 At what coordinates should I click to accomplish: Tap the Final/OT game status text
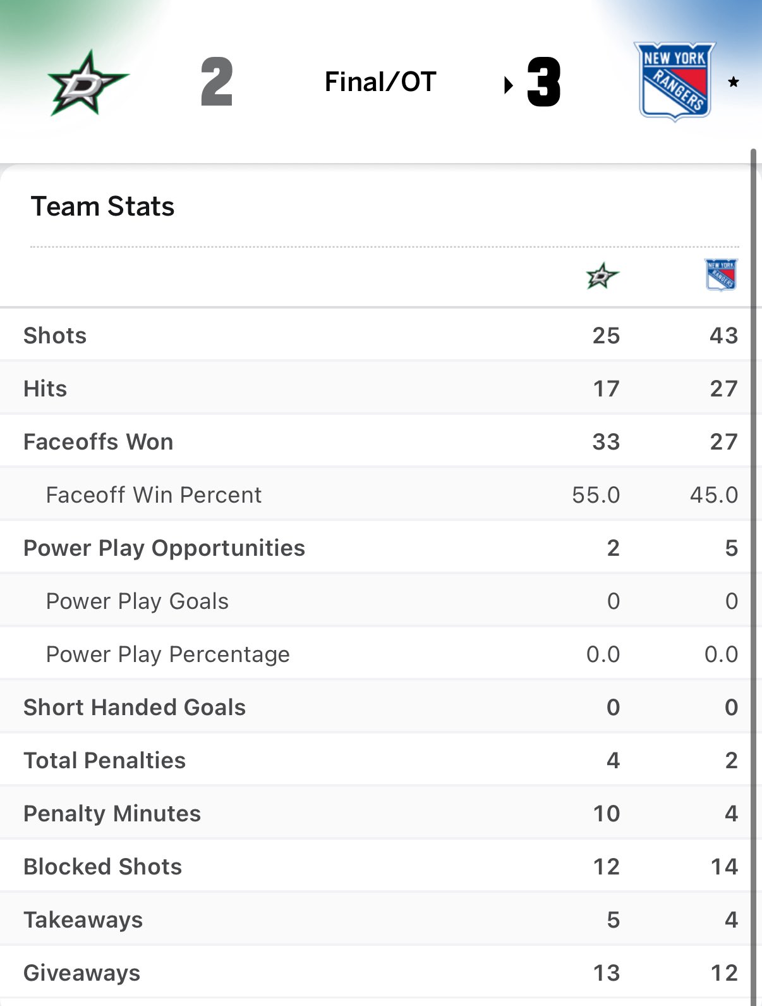pos(380,82)
